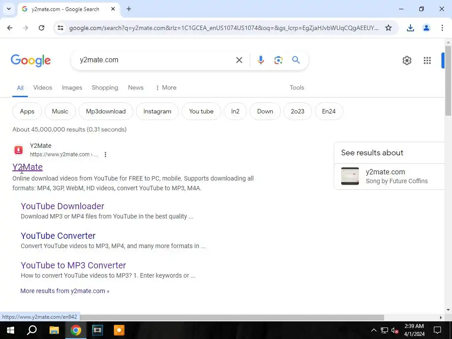This screenshot has height=339, width=452.
Task: Open the network status tray icon
Action: click(x=384, y=330)
